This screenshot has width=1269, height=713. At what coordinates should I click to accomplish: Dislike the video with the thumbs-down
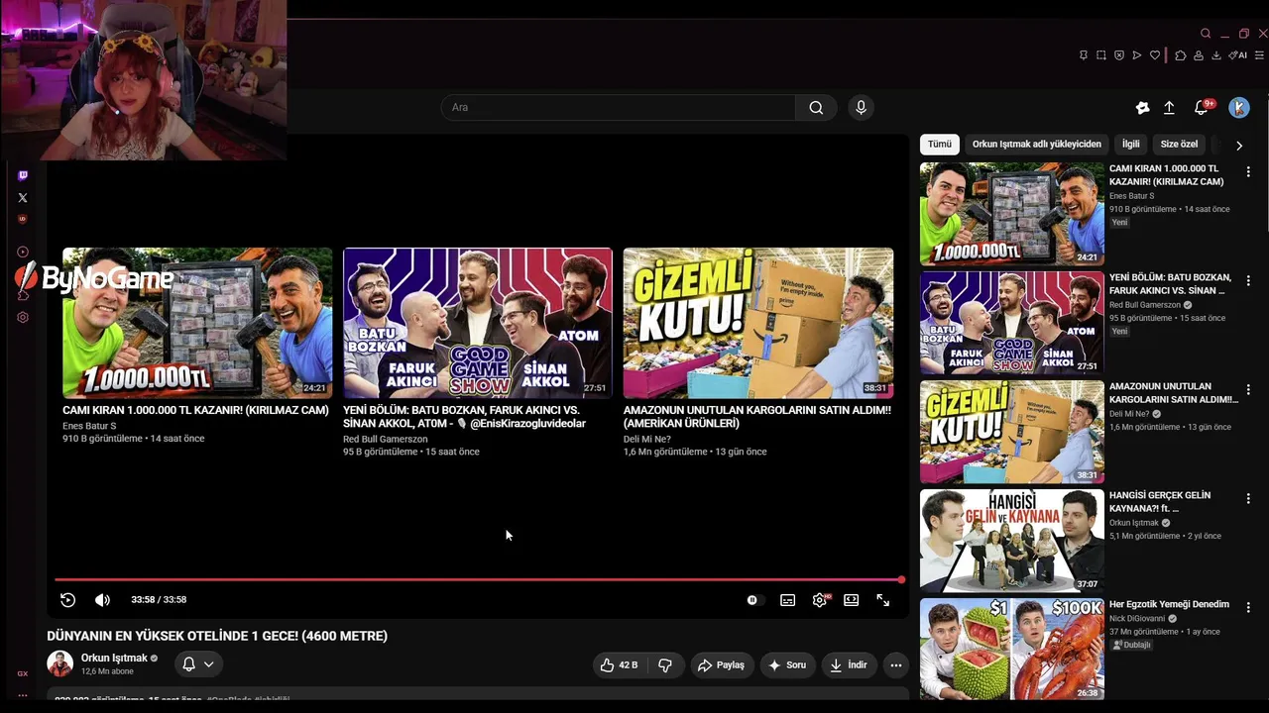pos(665,665)
